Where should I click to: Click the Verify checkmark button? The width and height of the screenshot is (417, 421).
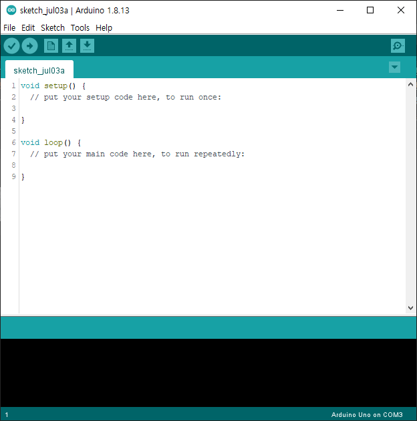click(11, 46)
